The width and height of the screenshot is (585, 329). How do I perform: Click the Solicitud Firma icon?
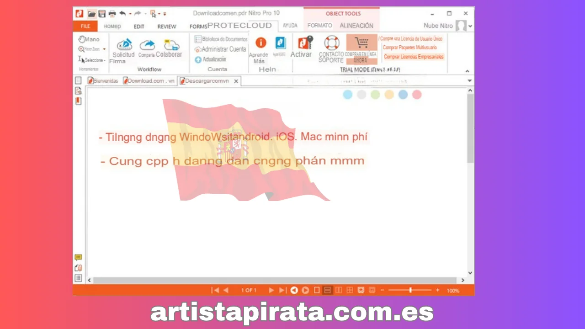pyautogui.click(x=124, y=45)
